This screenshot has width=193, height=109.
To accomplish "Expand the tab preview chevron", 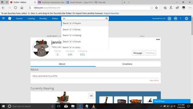I will 129,2.
